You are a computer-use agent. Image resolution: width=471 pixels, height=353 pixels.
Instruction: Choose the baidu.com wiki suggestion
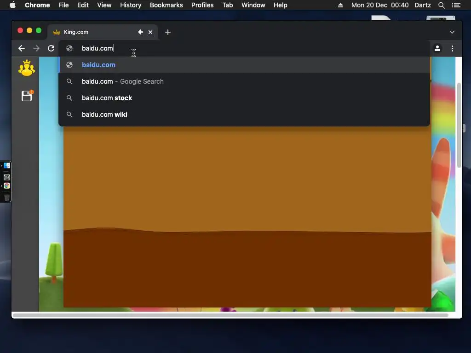(x=244, y=114)
